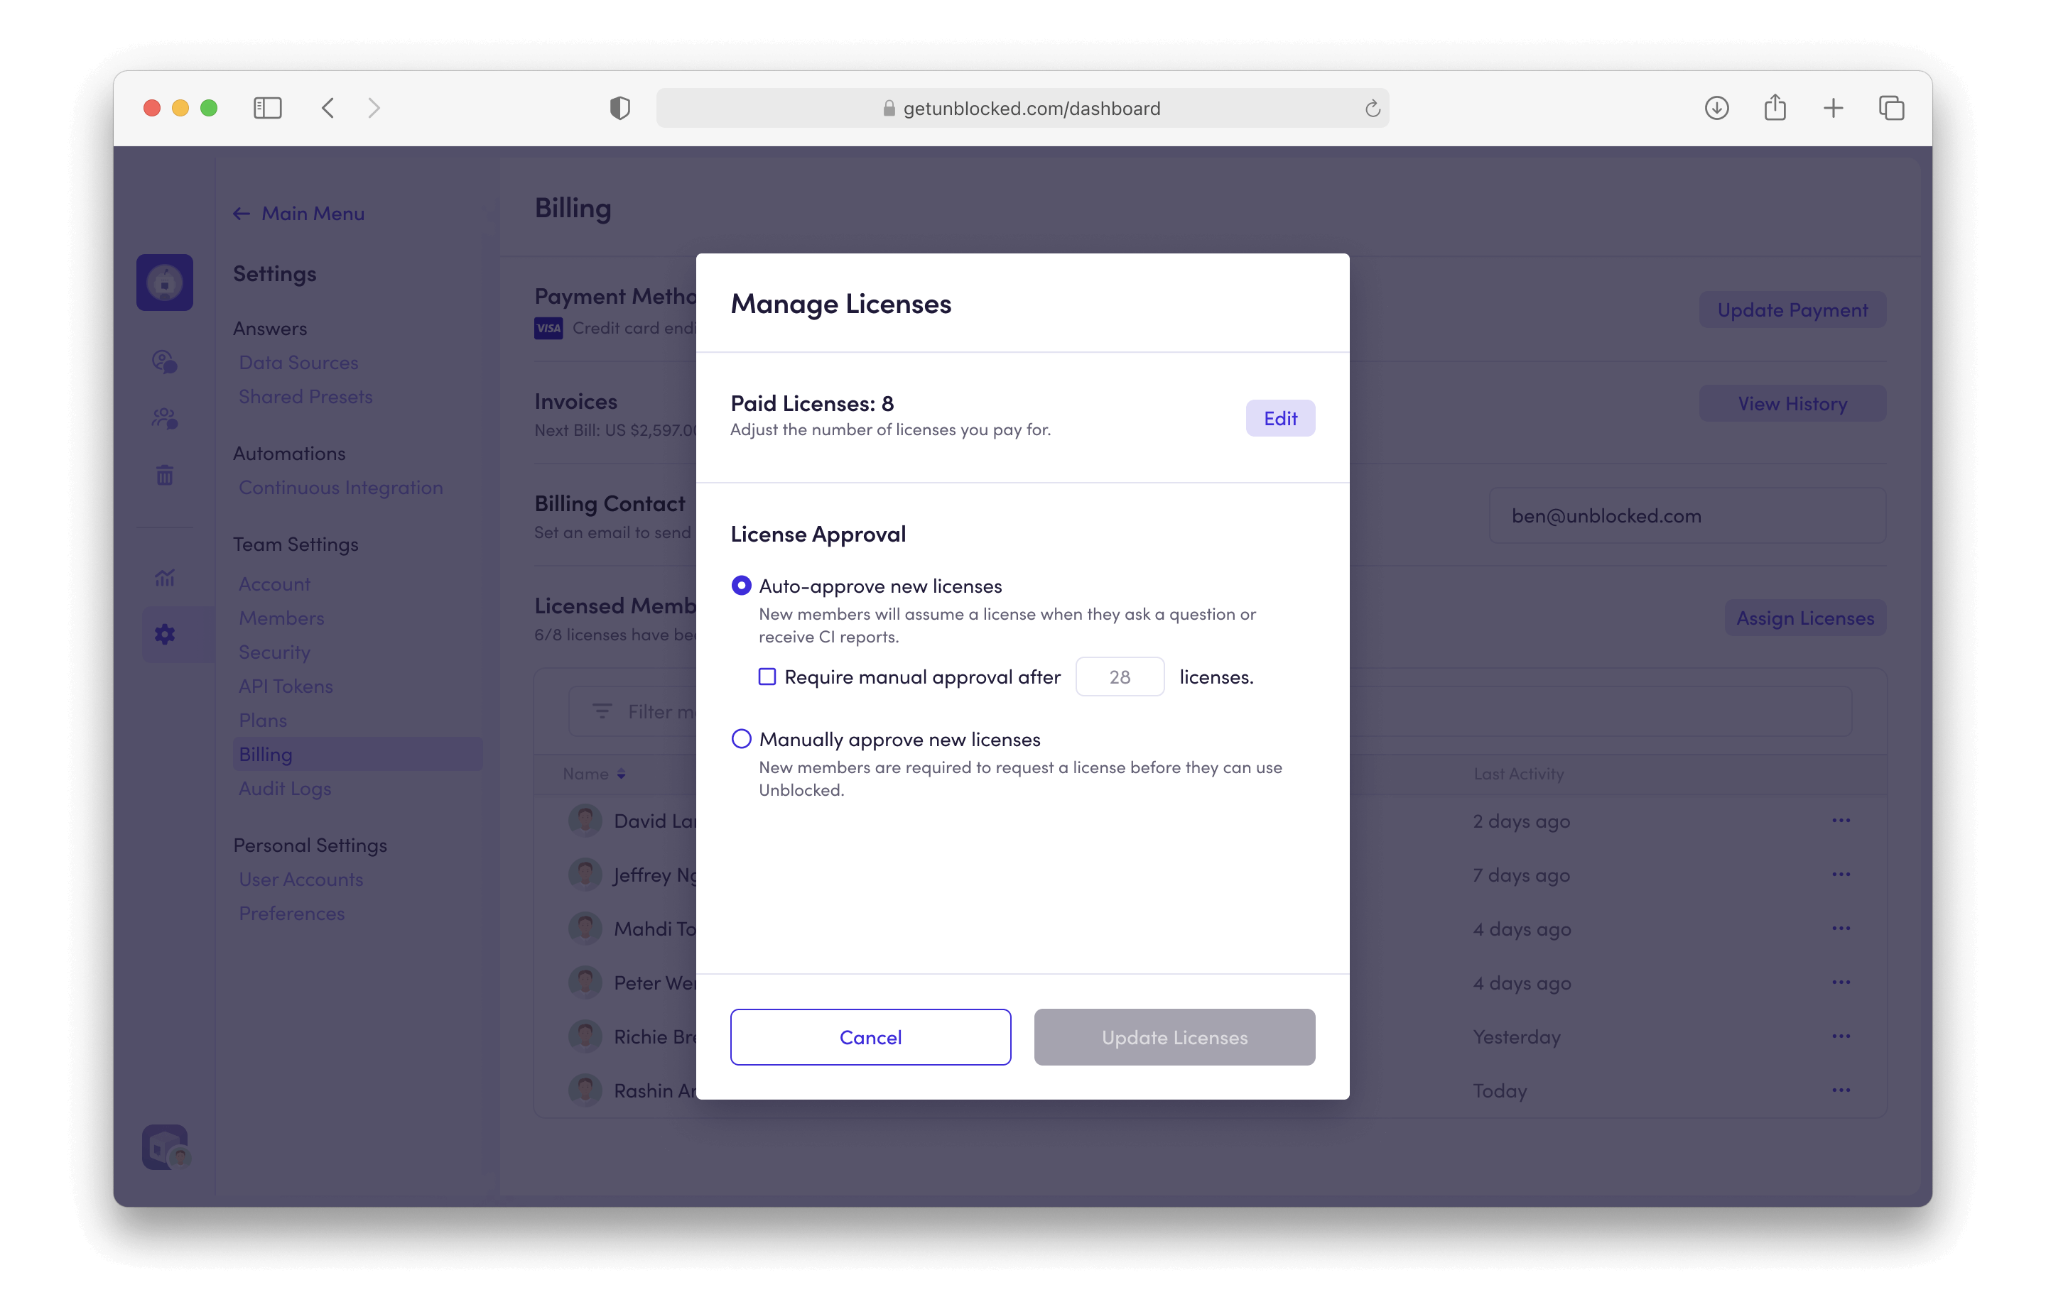This screenshot has width=2046, height=1292.
Task: Enable Require manual approval after checkbox
Action: [767, 677]
